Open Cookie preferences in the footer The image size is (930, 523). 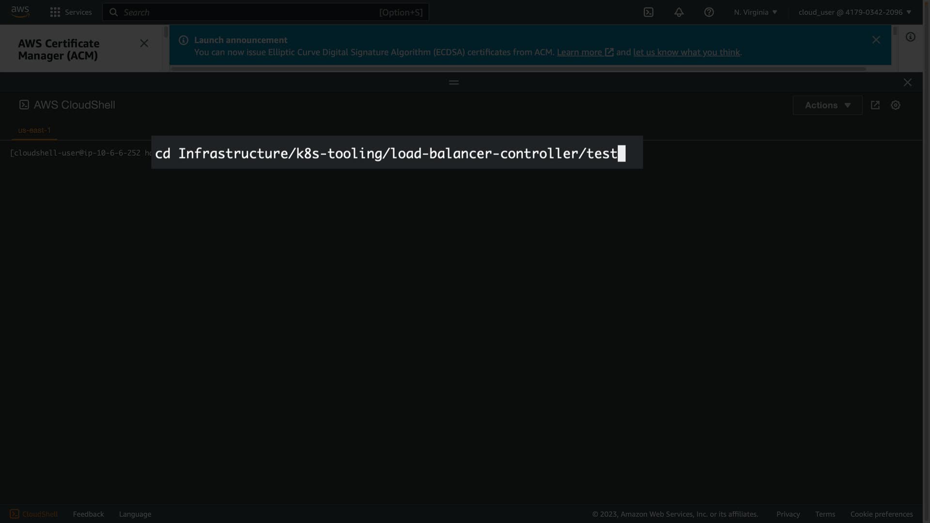(881, 514)
